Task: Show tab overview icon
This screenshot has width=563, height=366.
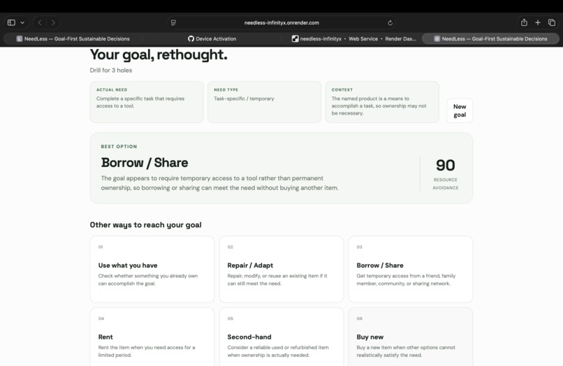Action: [552, 22]
